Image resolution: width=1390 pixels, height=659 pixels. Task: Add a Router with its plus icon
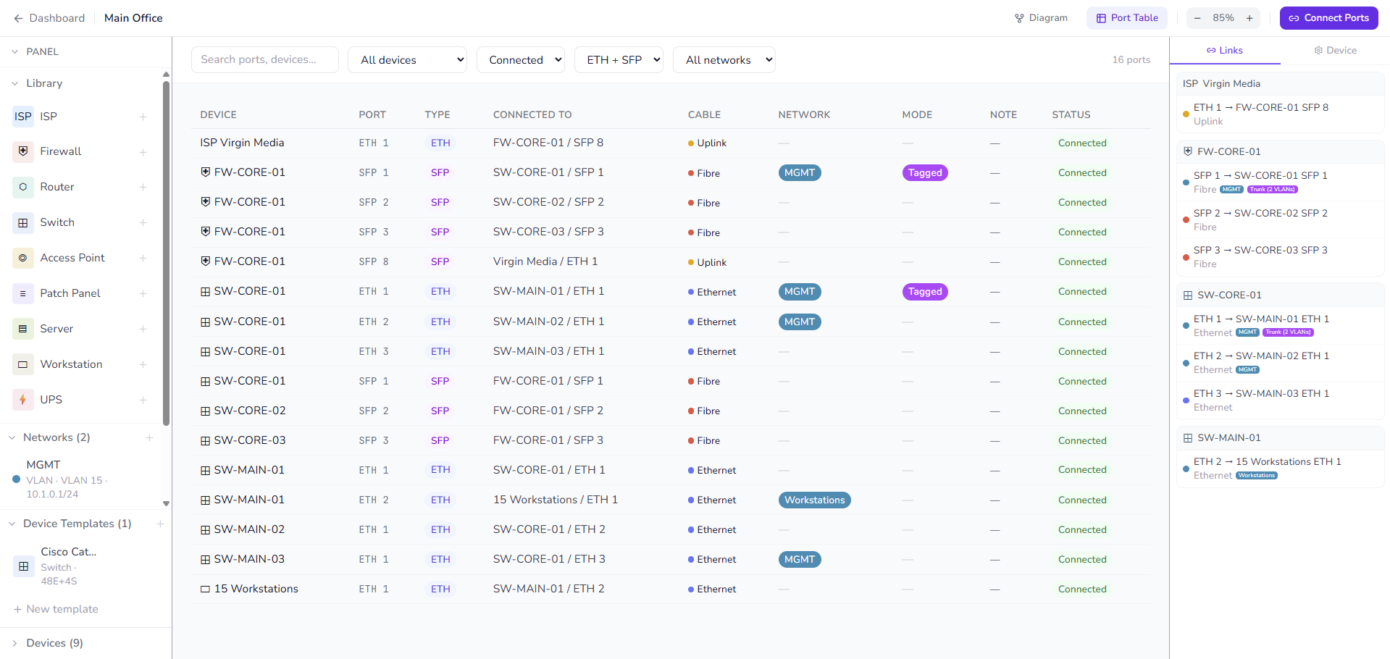143,188
